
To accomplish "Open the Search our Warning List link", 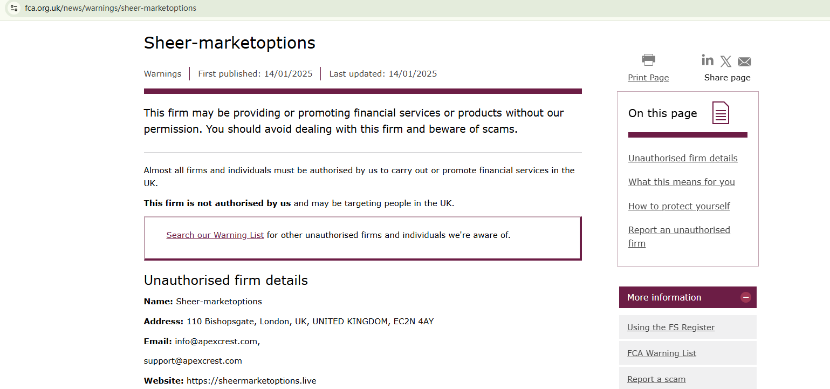I will [215, 235].
